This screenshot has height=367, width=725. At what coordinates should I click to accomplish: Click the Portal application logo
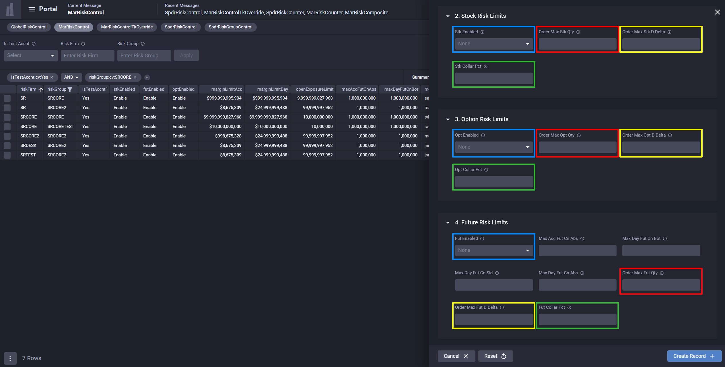point(10,9)
